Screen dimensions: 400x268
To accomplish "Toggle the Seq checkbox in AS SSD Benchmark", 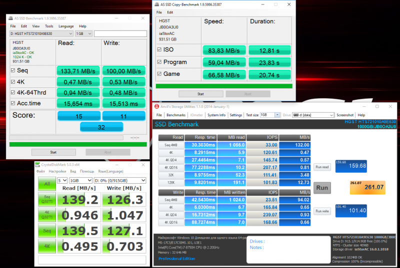I will click(13, 70).
